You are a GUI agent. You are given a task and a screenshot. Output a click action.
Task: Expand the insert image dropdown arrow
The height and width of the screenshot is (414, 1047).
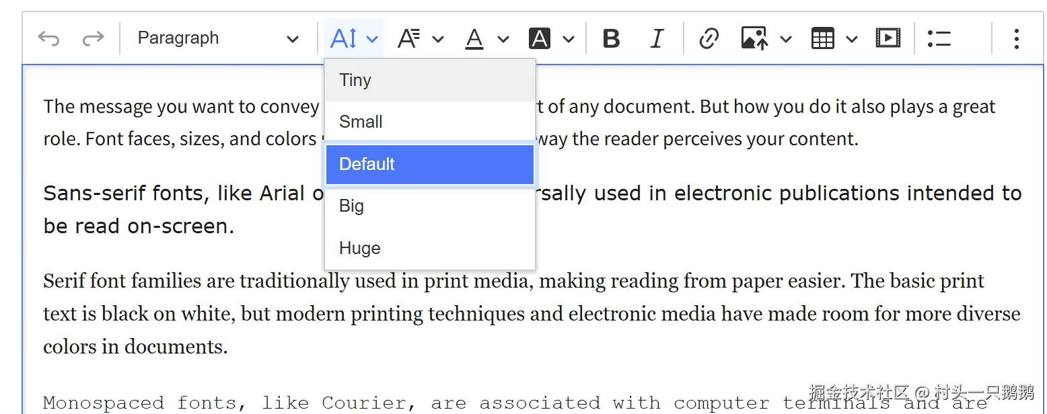click(x=785, y=39)
